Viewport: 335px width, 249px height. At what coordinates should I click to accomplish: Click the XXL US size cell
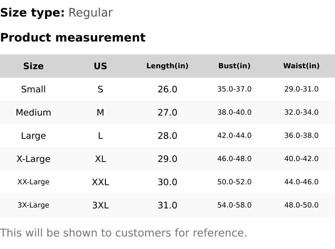coord(100,182)
